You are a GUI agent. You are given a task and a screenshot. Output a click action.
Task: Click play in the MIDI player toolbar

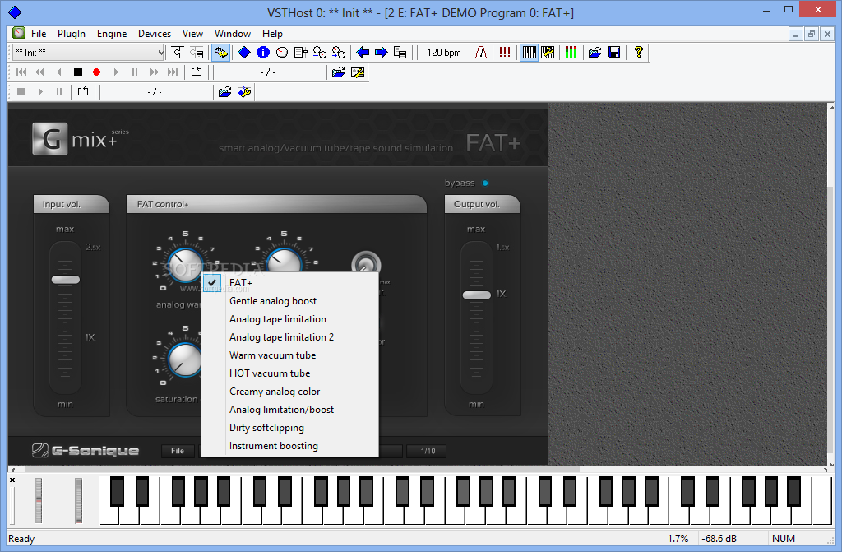[x=115, y=72]
